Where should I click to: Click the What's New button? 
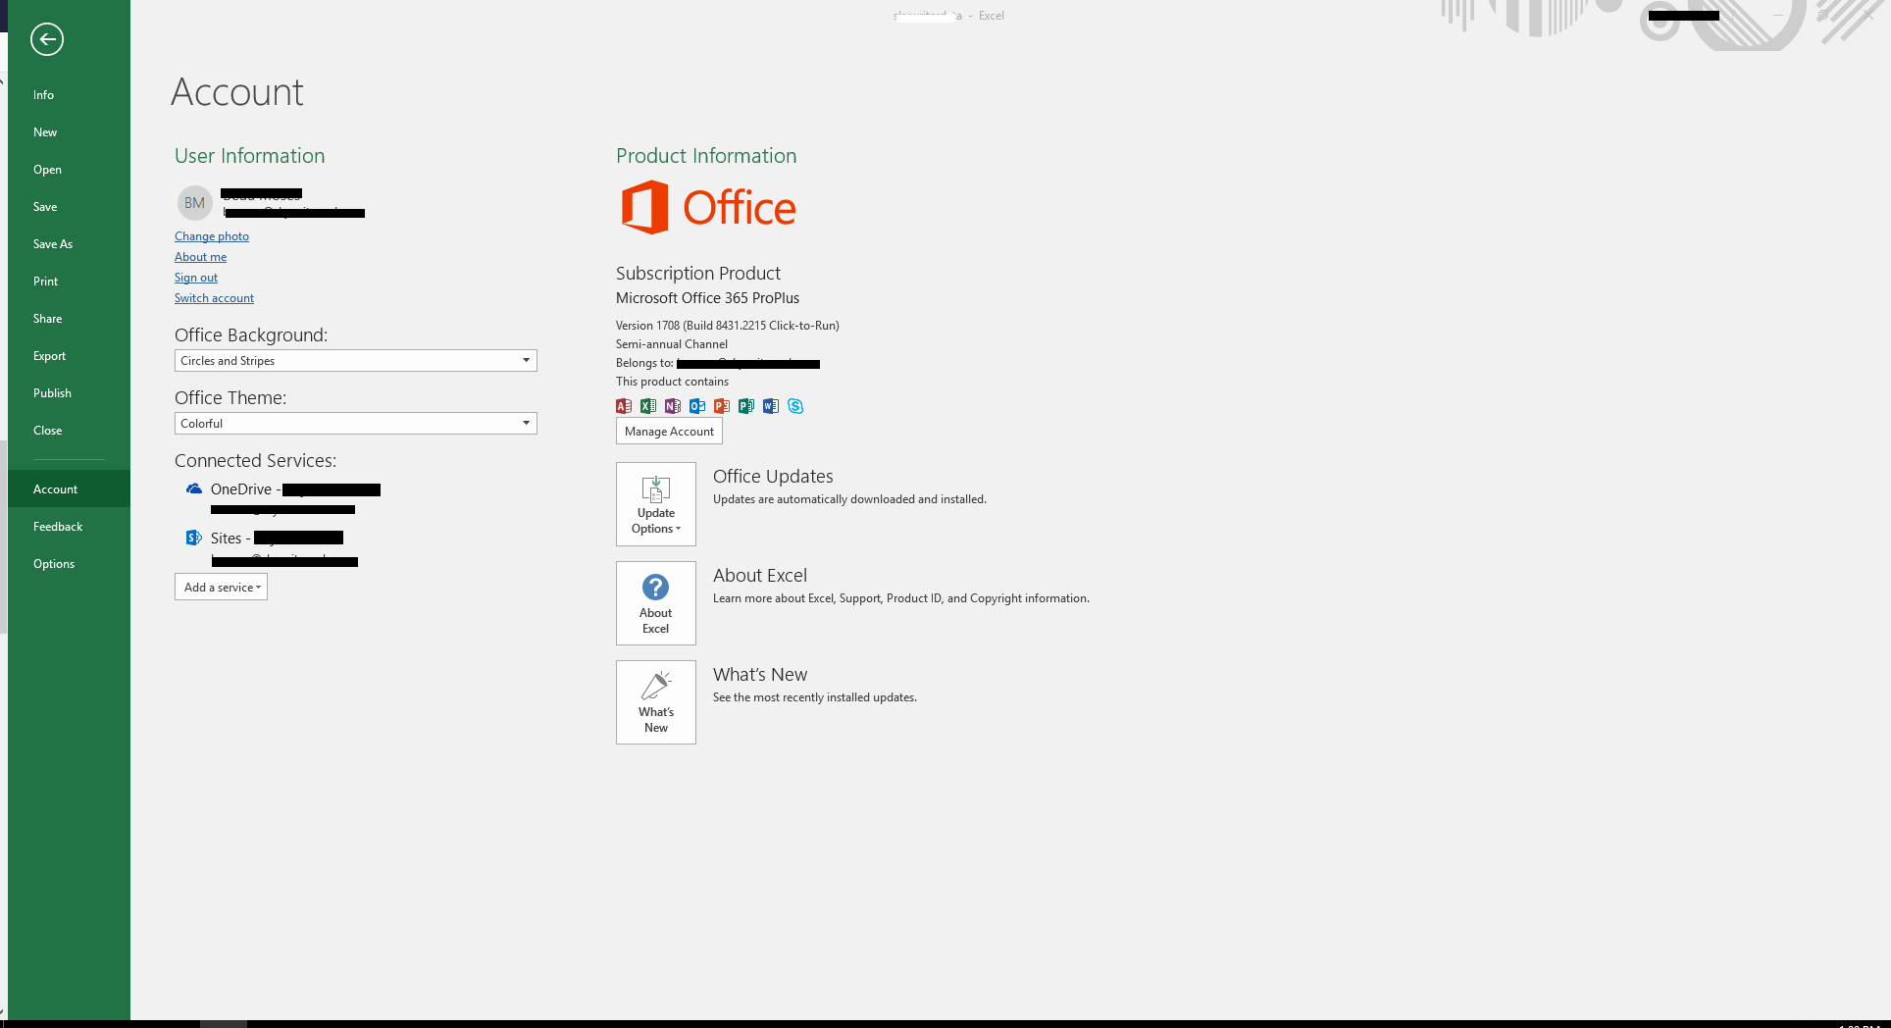coord(656,702)
